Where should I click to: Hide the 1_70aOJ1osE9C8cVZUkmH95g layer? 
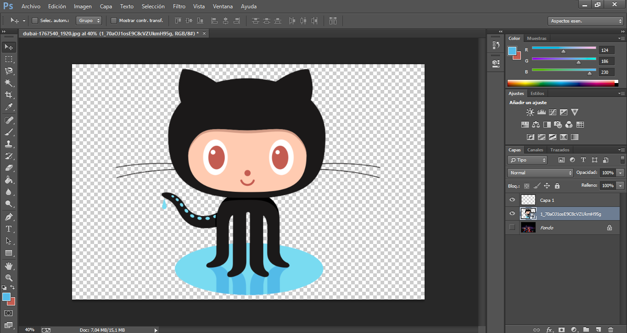[512, 214]
